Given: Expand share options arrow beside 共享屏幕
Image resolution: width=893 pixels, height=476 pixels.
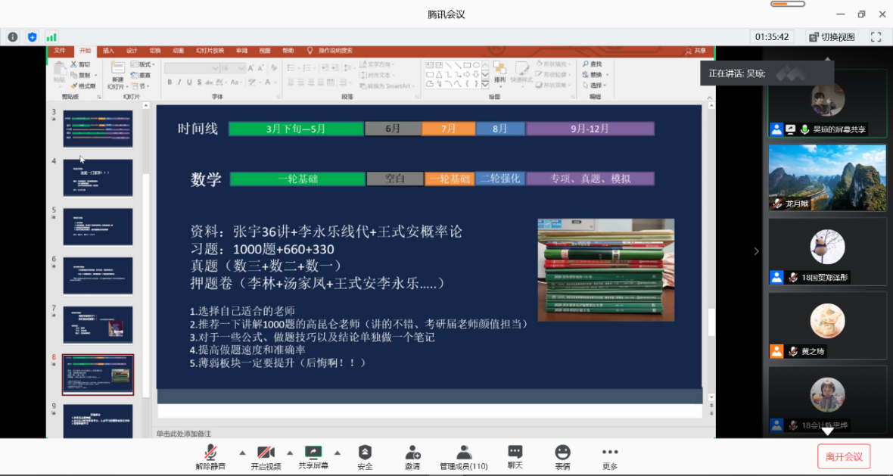Looking at the screenshot, I should tap(338, 453).
